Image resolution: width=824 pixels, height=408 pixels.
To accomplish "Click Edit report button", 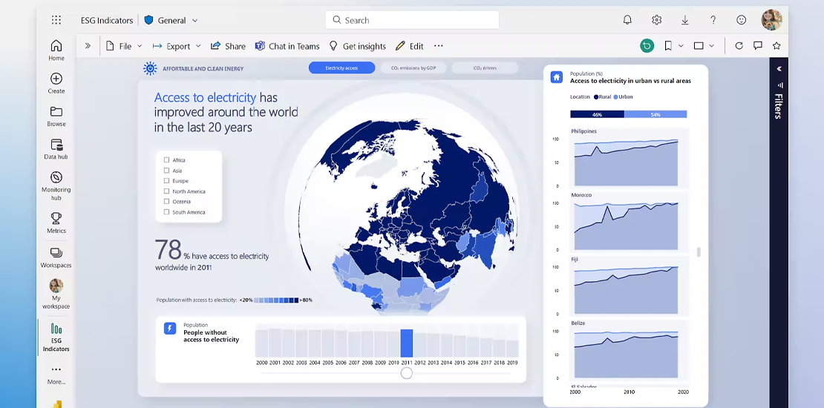I will (409, 46).
